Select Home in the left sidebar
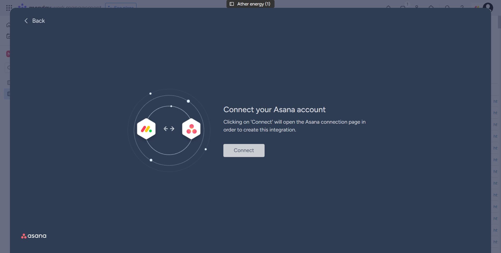Screen dimensions: 501x253 coord(9,25)
